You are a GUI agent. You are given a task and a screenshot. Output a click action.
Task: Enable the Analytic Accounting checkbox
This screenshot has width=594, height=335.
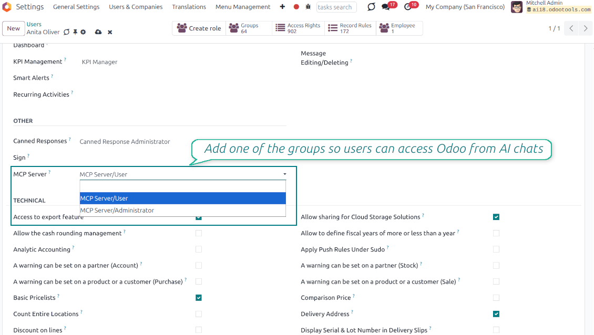pyautogui.click(x=198, y=249)
